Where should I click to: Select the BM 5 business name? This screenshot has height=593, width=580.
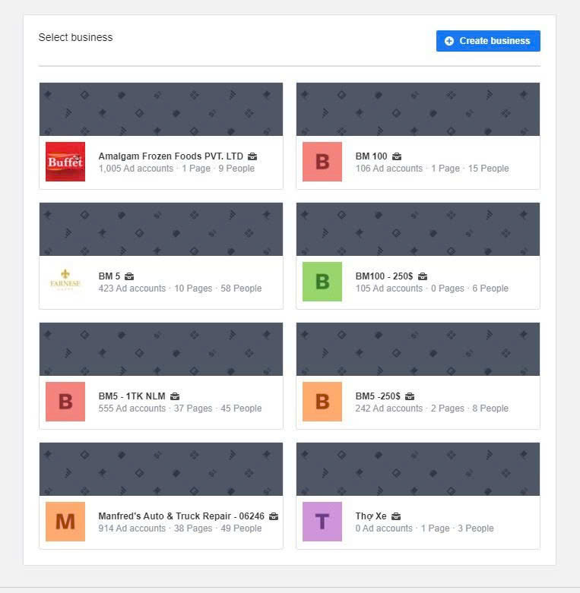click(x=109, y=276)
